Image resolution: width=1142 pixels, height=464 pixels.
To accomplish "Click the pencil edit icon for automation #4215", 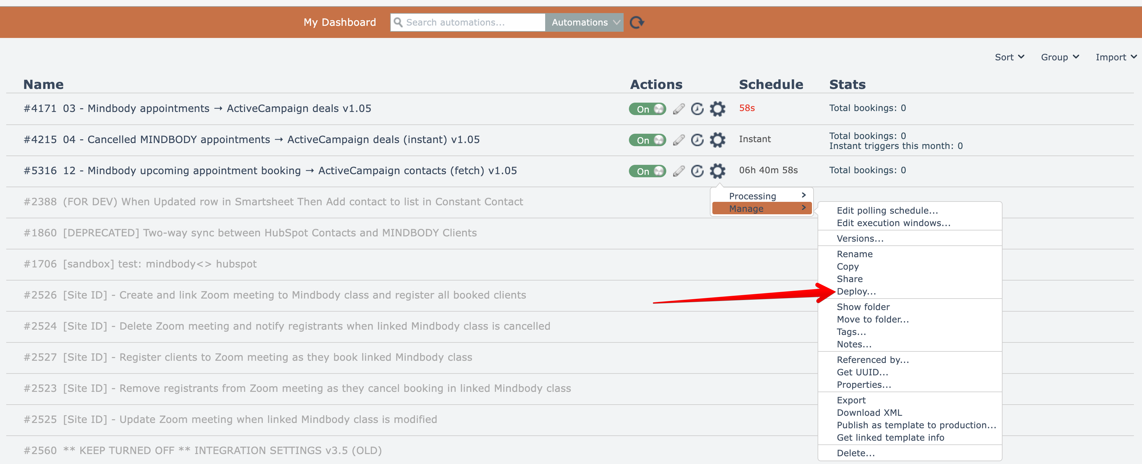I will point(678,140).
